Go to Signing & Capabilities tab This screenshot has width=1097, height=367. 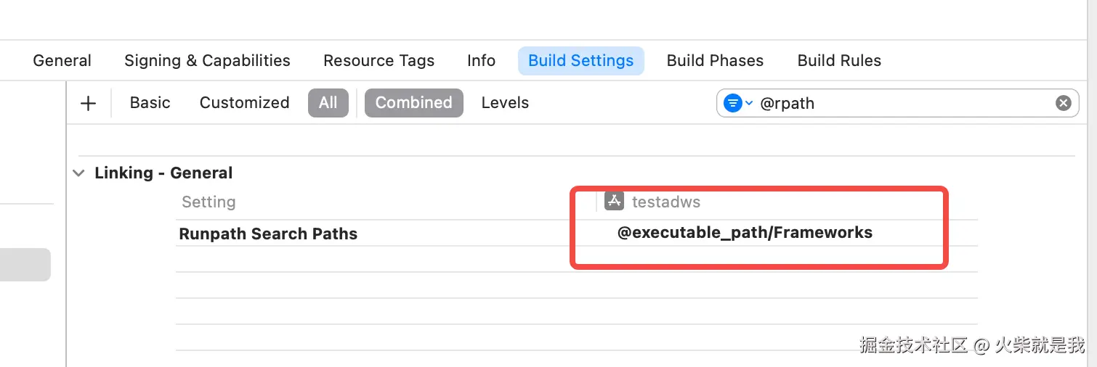pyautogui.click(x=207, y=61)
